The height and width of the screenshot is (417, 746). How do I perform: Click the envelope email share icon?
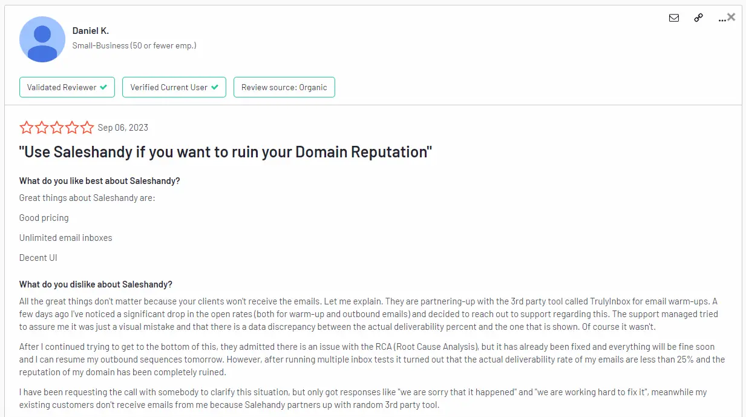[x=674, y=18]
